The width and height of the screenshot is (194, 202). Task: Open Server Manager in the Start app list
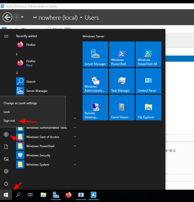(x=46, y=91)
